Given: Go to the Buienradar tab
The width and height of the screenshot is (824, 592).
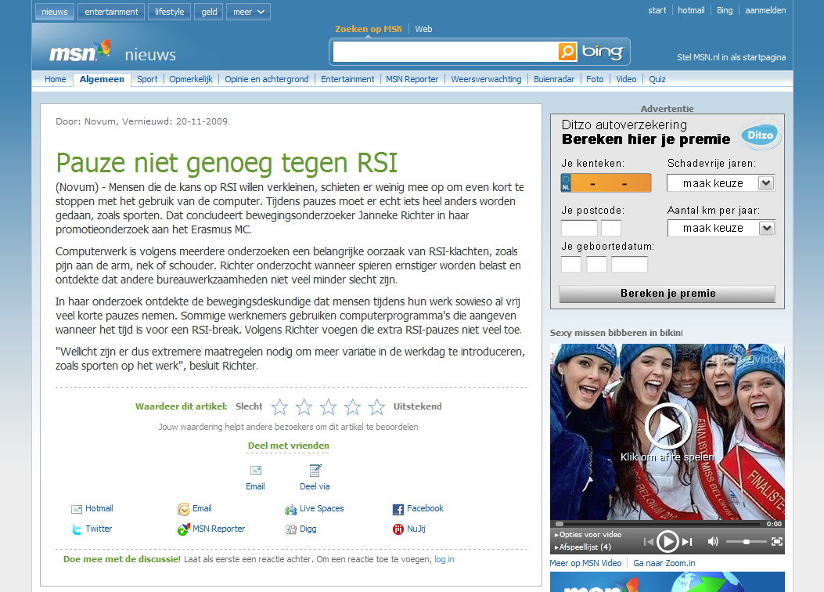Looking at the screenshot, I should pyautogui.click(x=554, y=79).
